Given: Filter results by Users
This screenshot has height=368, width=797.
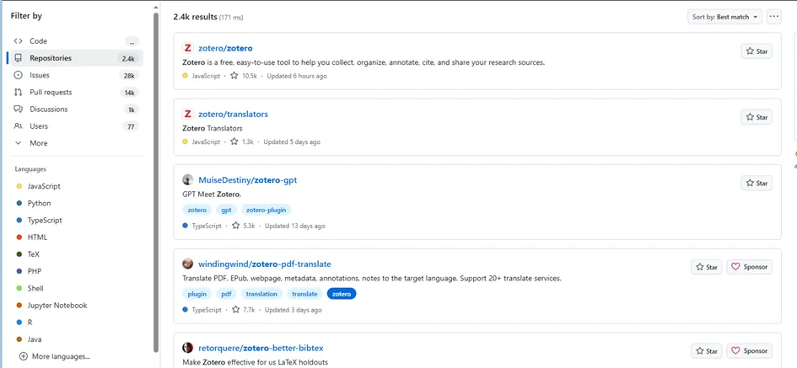Looking at the screenshot, I should coord(75,125).
